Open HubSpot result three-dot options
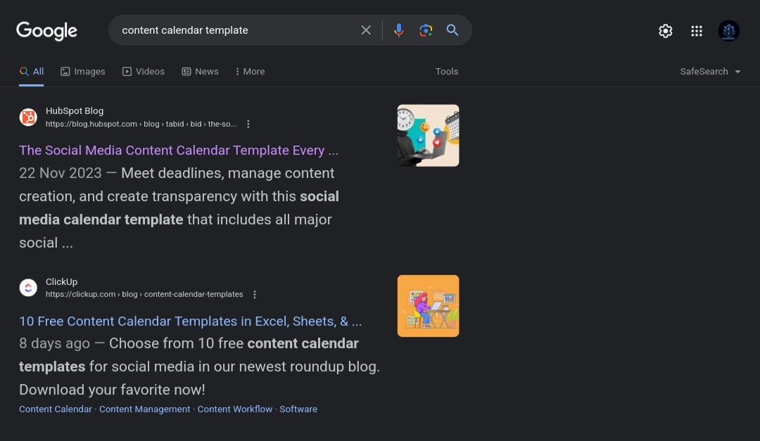The width and height of the screenshot is (760, 441). [x=248, y=124]
